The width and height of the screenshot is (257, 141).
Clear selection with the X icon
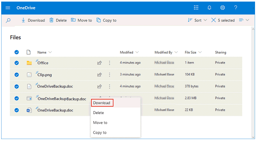(x=213, y=20)
